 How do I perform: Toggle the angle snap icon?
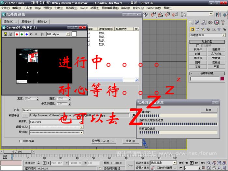[x=161, y=15]
